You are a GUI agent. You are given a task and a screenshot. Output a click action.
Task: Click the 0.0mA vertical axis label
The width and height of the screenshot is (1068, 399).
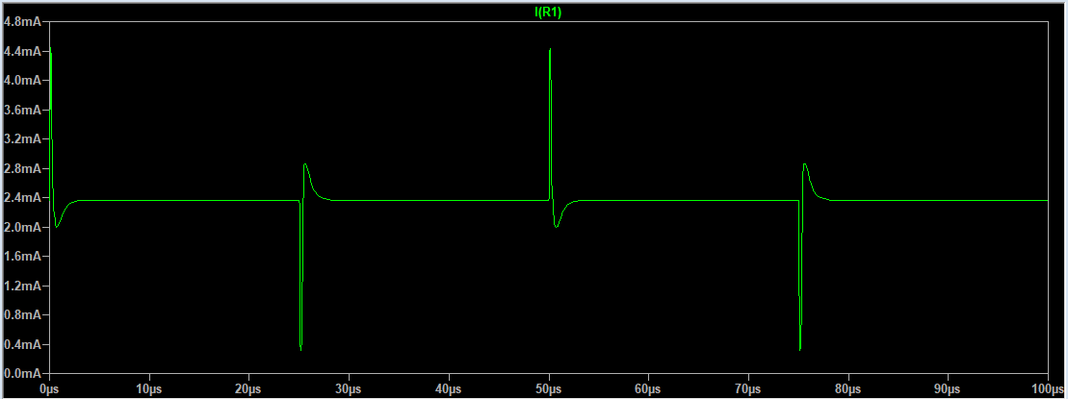pos(22,374)
